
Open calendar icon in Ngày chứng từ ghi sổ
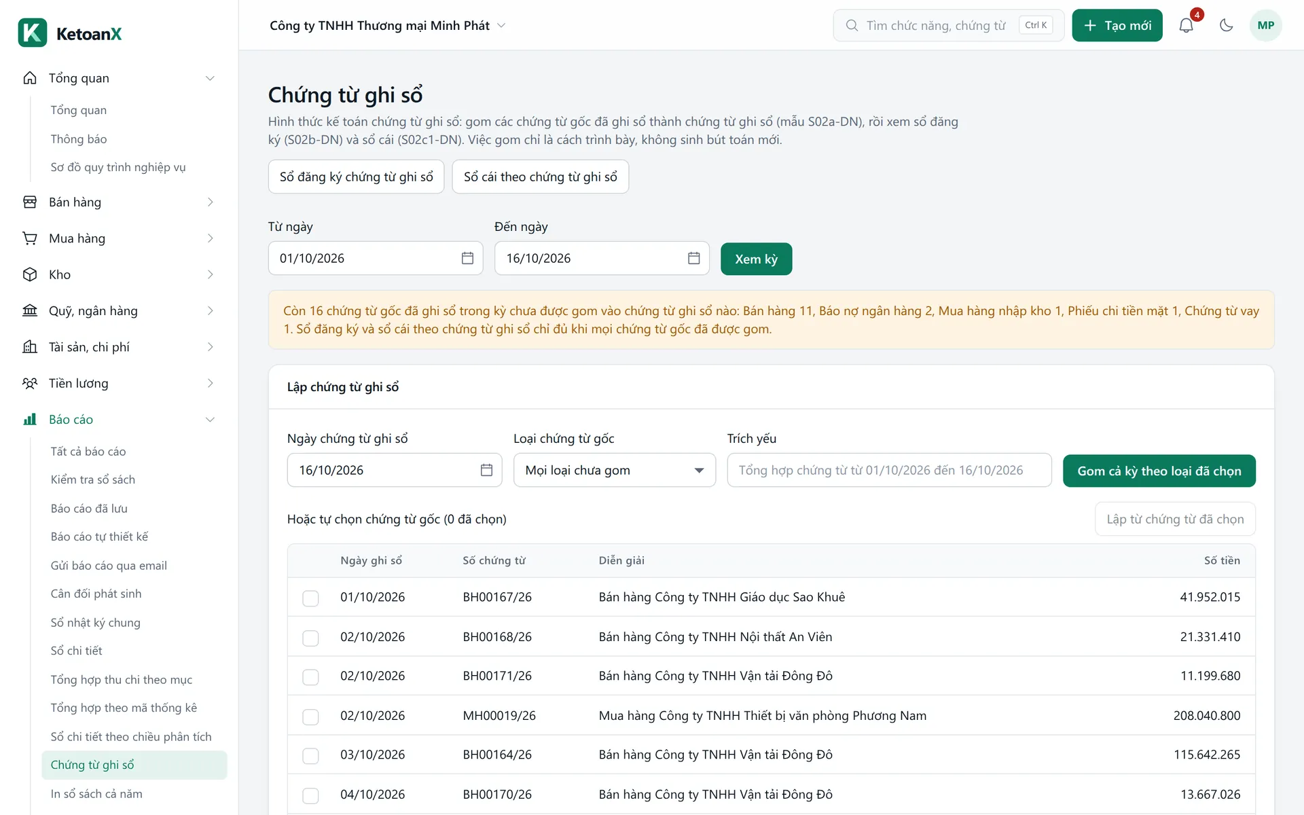coord(486,470)
